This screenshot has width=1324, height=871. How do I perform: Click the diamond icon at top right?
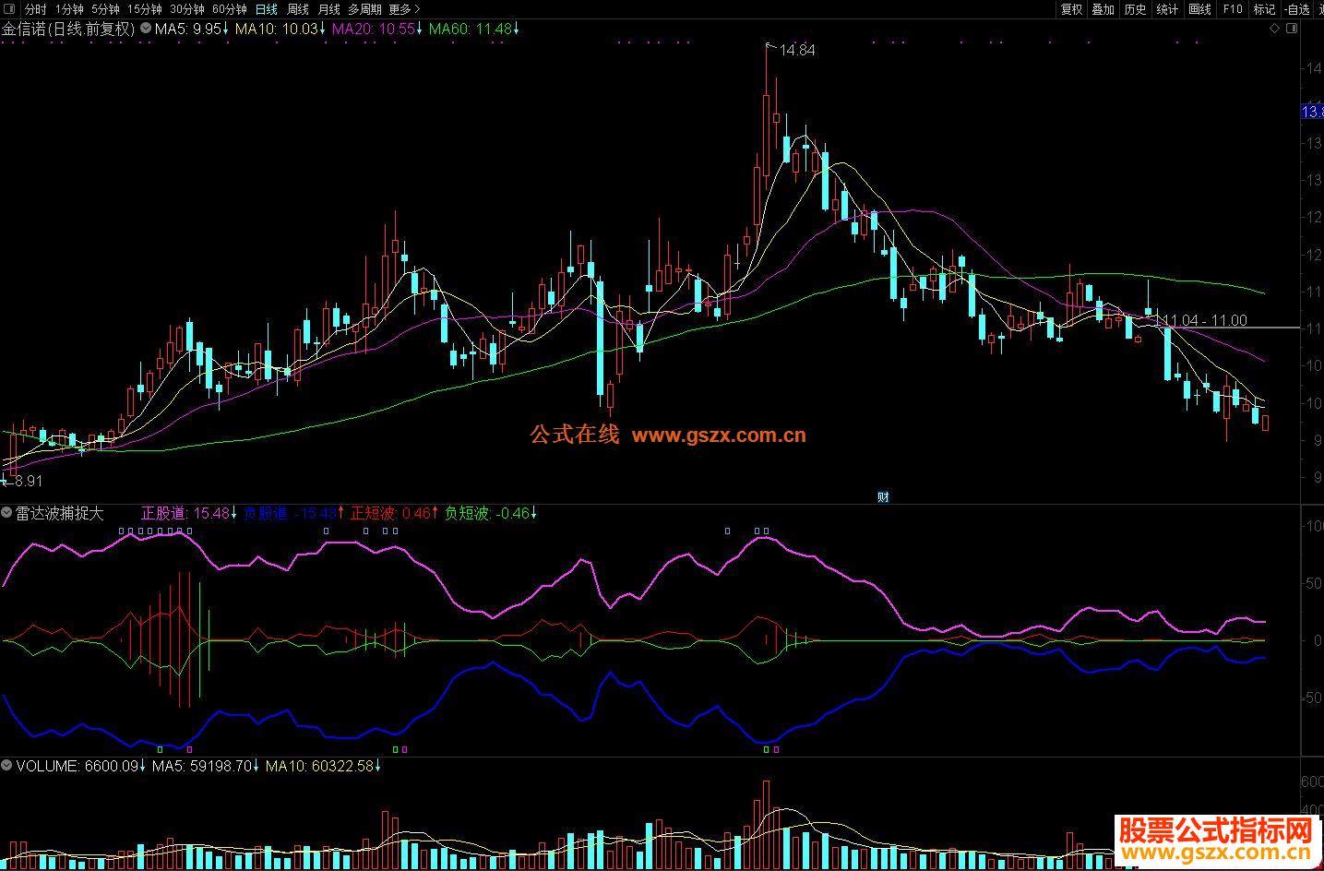1275,29
